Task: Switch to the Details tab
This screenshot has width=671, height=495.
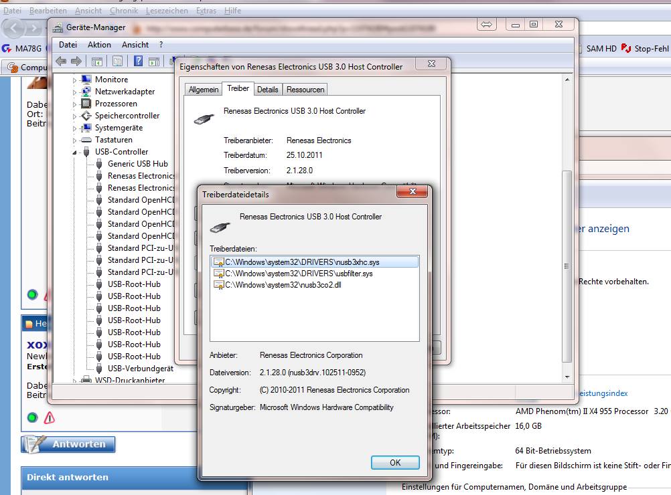Action: point(268,90)
